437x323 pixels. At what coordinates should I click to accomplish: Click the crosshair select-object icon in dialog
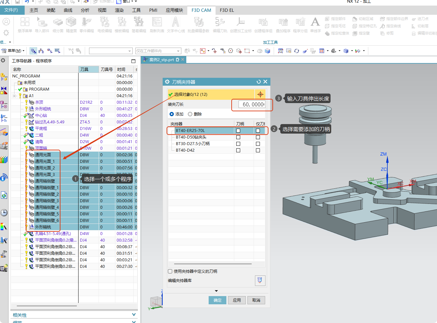click(260, 95)
